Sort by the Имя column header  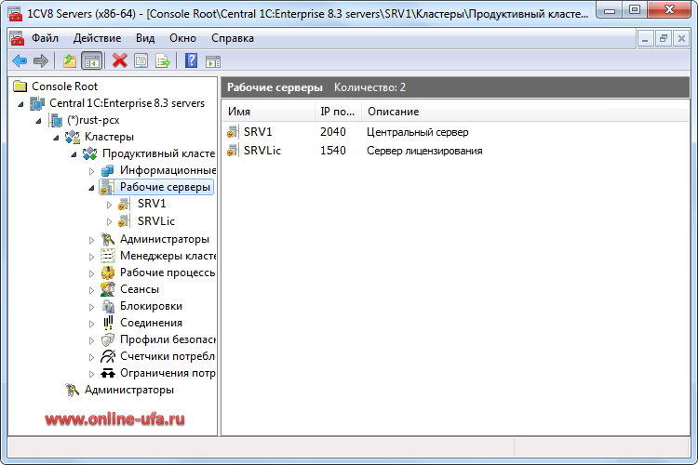click(x=269, y=112)
